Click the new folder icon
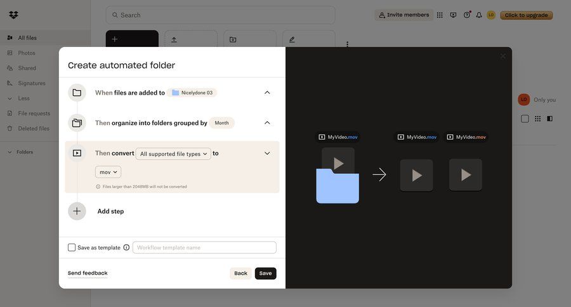The height and width of the screenshot is (307, 571). (233, 40)
